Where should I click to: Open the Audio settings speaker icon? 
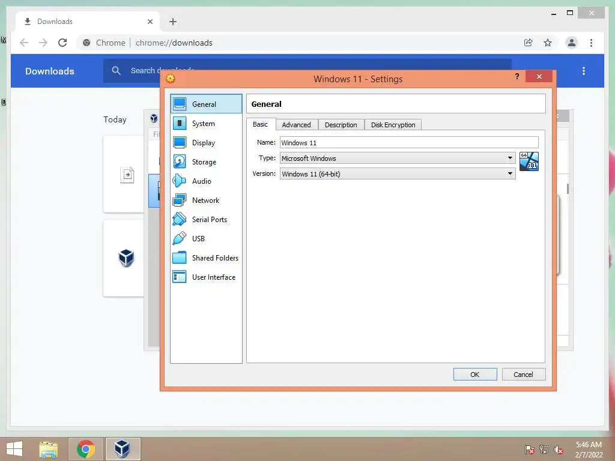coord(180,181)
